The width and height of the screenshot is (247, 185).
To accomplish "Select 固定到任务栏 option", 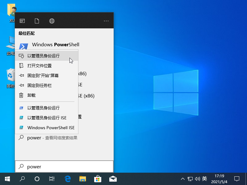I will (x=40, y=85).
